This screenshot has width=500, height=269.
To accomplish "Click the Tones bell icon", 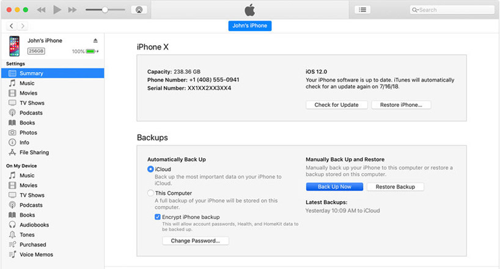I will pyautogui.click(x=12, y=235).
